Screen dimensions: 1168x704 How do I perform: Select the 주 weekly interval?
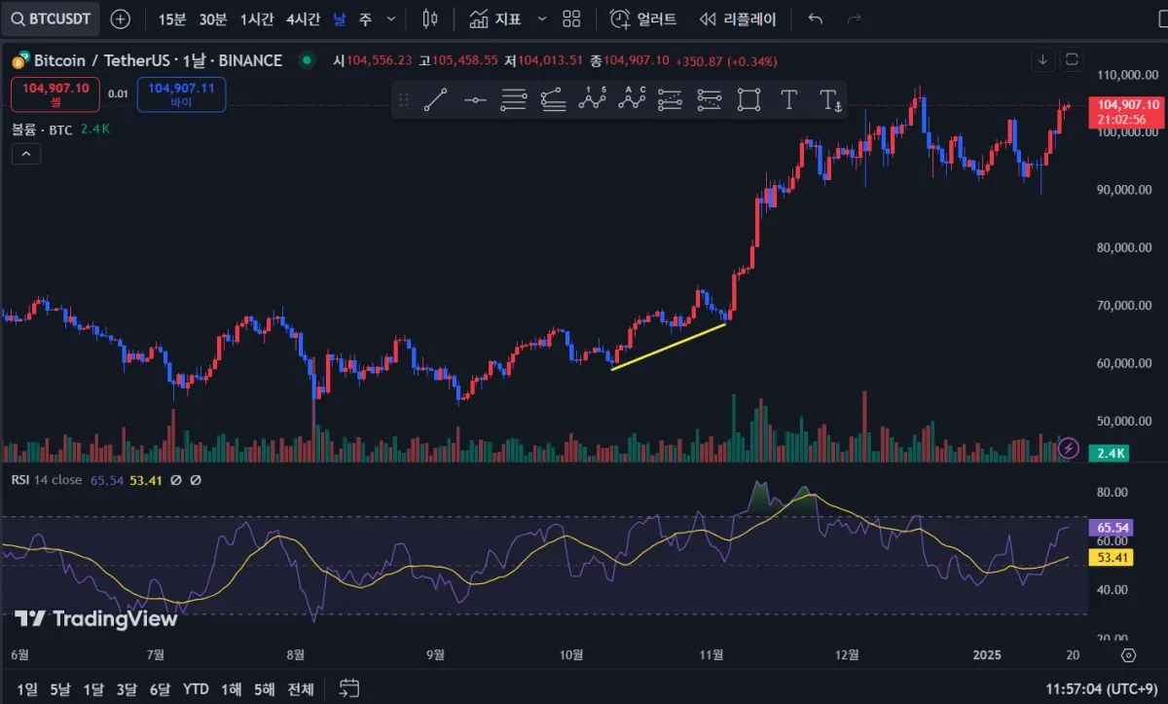pos(365,19)
